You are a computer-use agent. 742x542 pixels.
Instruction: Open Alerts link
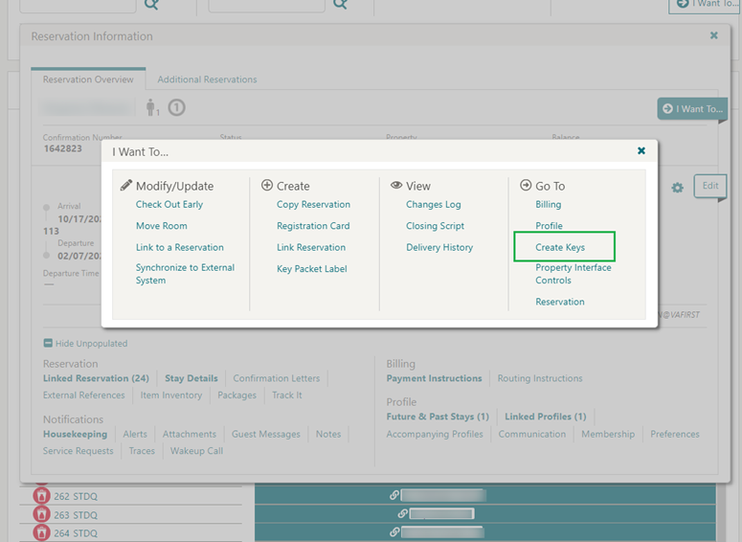[x=135, y=434]
